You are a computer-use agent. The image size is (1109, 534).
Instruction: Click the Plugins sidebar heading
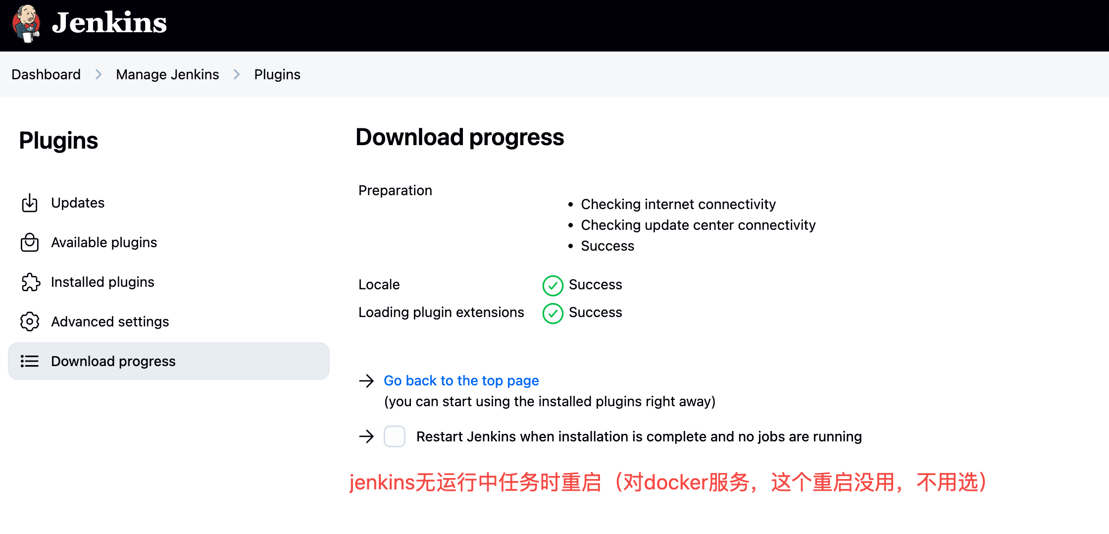(x=58, y=141)
